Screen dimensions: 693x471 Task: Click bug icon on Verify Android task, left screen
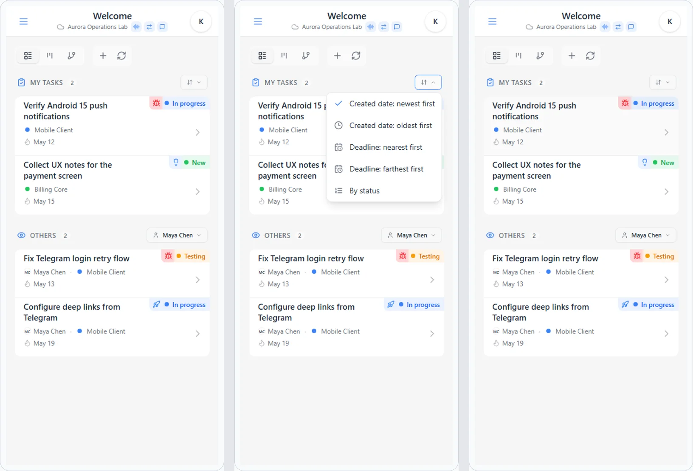(x=156, y=103)
